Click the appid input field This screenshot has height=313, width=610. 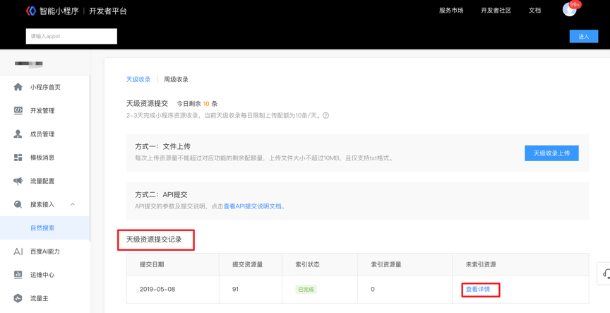click(71, 36)
